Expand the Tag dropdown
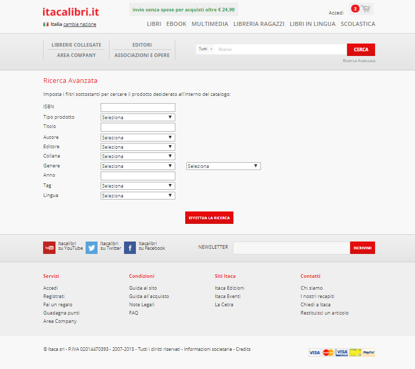This screenshot has height=369, width=415. tap(138, 186)
